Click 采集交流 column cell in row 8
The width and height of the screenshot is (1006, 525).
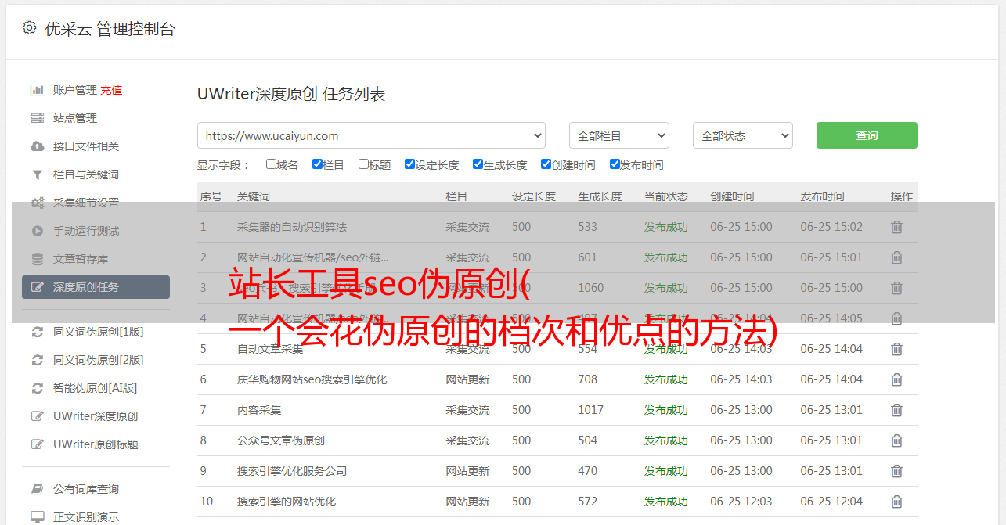click(x=467, y=440)
